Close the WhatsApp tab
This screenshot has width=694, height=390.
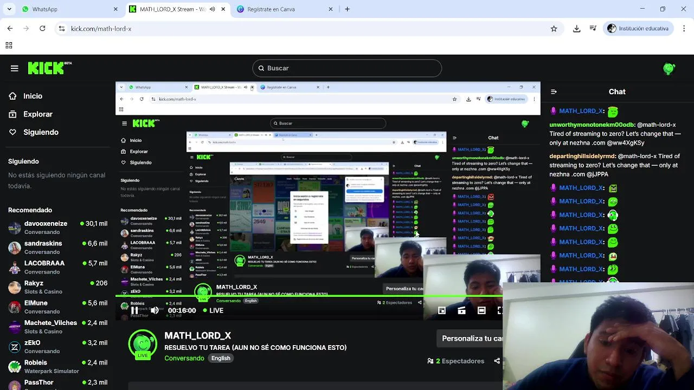[x=115, y=9]
